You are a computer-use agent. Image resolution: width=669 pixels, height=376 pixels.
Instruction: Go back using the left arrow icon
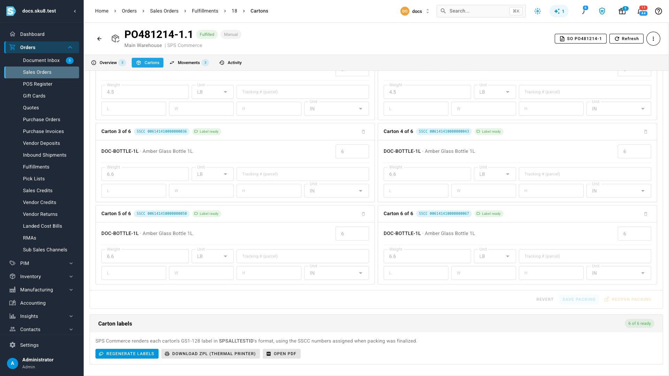(x=99, y=39)
